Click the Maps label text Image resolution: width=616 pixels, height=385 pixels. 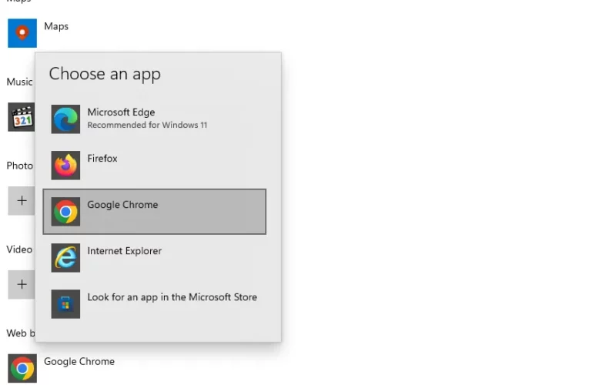click(56, 26)
